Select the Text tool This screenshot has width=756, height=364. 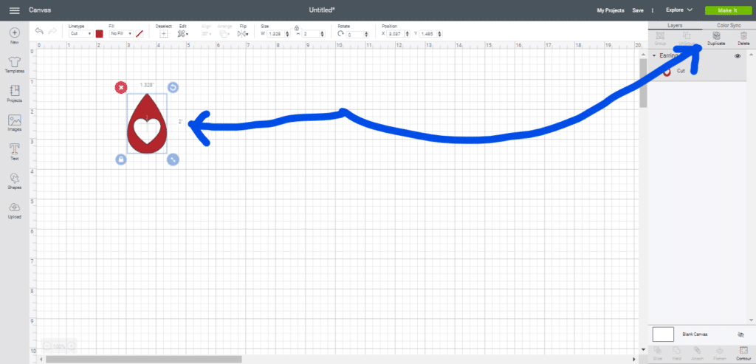pyautogui.click(x=14, y=151)
